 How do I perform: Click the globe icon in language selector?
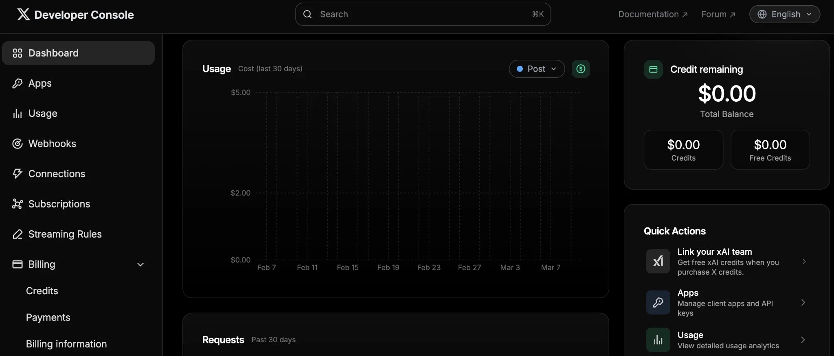click(x=762, y=14)
